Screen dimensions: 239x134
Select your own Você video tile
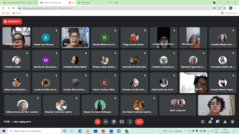(x=216, y=105)
